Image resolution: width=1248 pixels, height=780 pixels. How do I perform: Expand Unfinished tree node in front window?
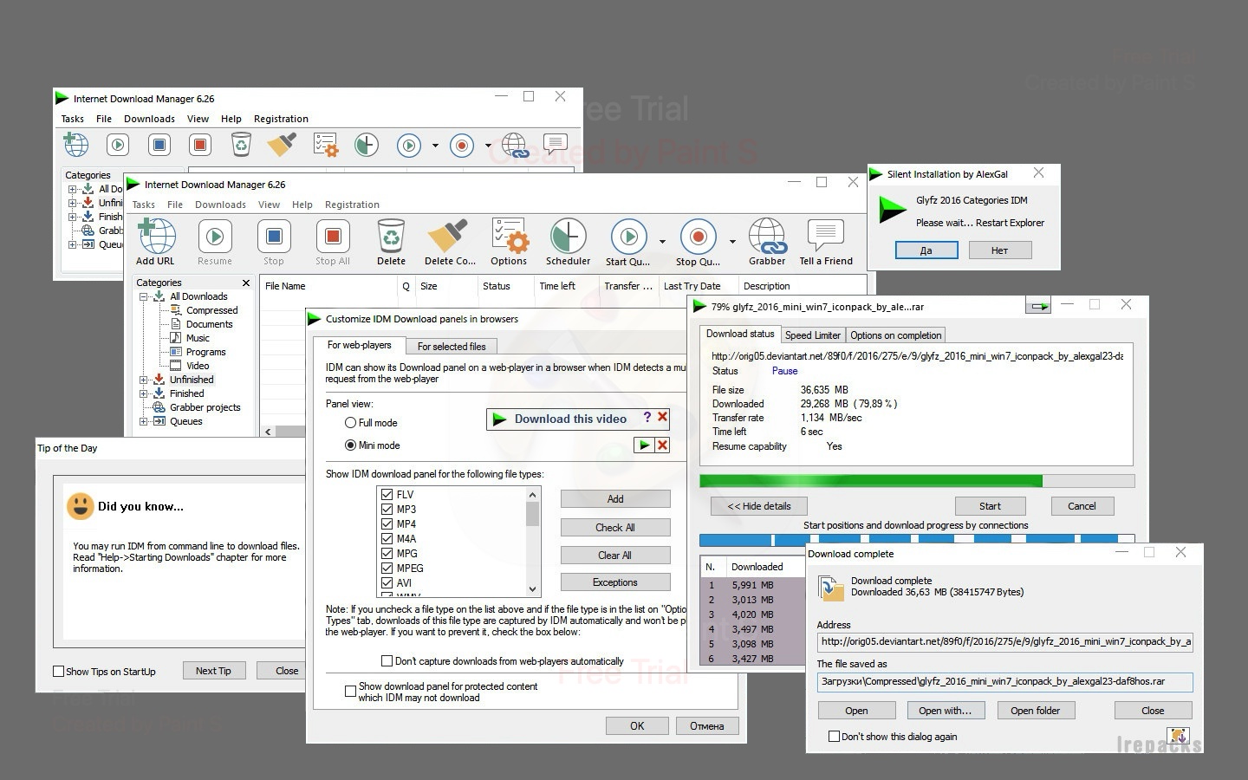(144, 380)
